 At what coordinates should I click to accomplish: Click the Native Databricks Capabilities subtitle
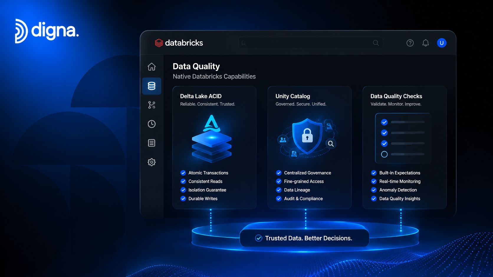click(x=214, y=77)
